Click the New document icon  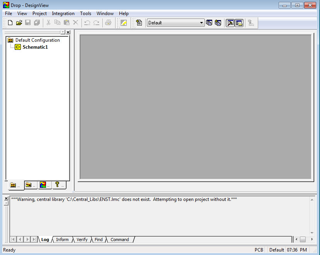click(10, 23)
